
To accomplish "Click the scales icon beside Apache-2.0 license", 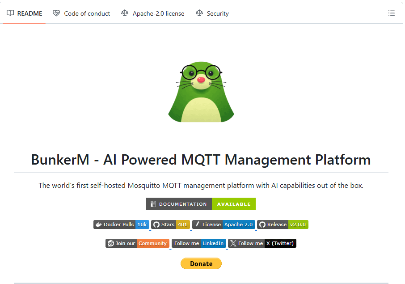I will (125, 13).
